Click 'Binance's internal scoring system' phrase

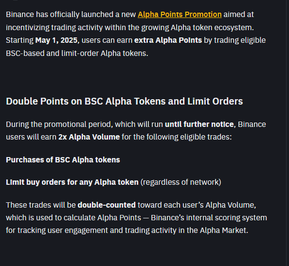[x=209, y=218]
